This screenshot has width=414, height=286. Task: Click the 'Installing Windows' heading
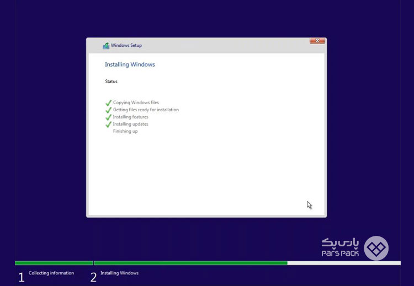pyautogui.click(x=130, y=64)
